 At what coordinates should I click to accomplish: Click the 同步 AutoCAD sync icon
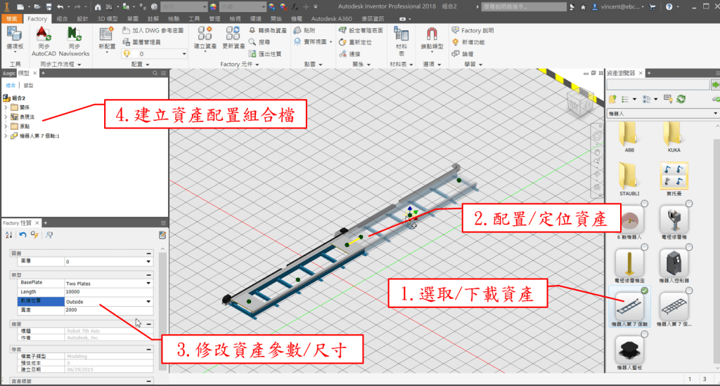click(x=43, y=35)
